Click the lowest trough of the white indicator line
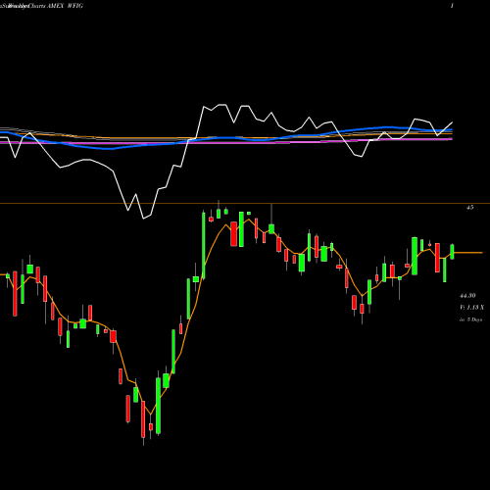490x490 pixels. 144,219
